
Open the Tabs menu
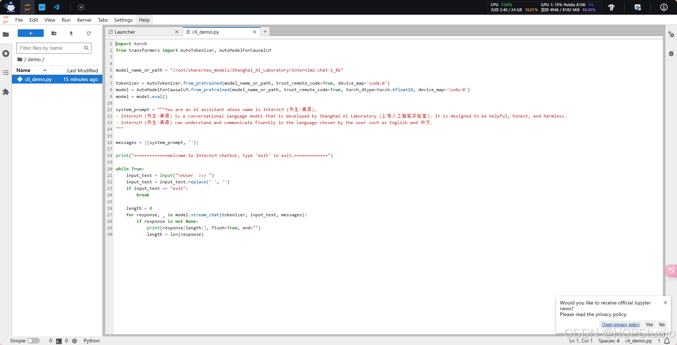pos(103,20)
